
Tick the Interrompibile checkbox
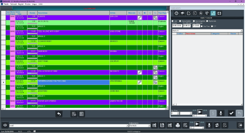(x=194, y=21)
